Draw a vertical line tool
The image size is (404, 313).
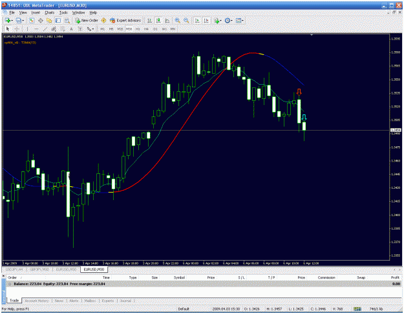click(27, 29)
